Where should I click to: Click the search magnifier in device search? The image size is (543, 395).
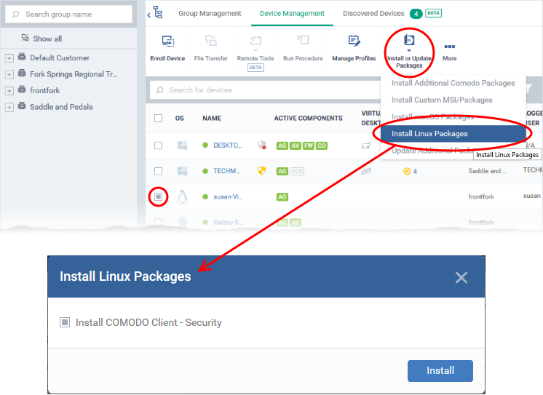point(159,90)
